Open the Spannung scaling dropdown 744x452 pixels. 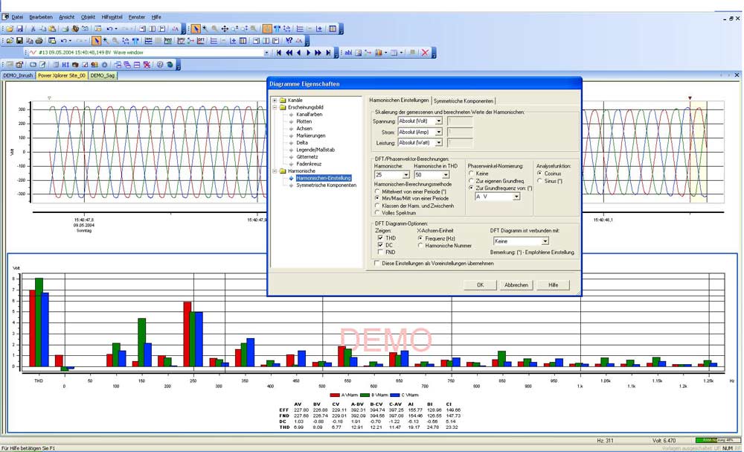pyautogui.click(x=438, y=121)
